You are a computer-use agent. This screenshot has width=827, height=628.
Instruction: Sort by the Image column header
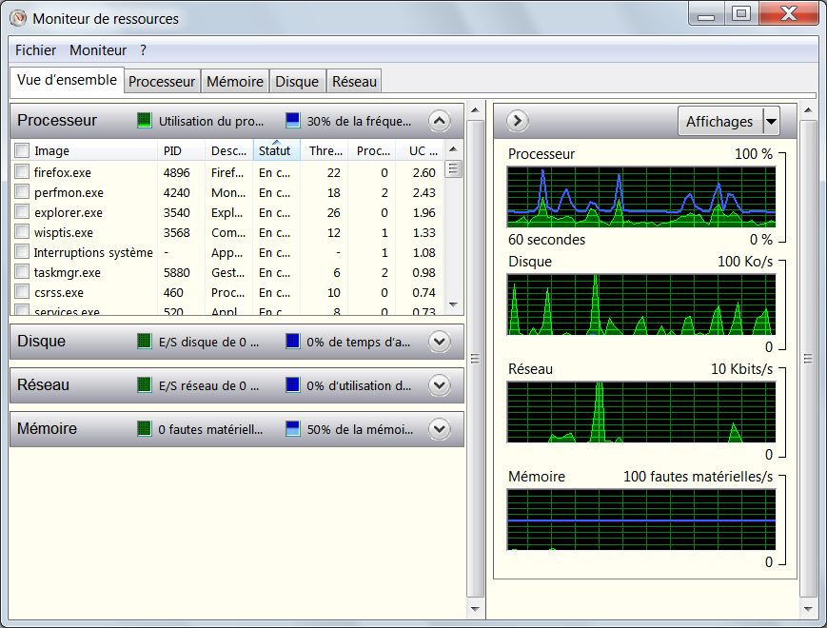point(84,150)
